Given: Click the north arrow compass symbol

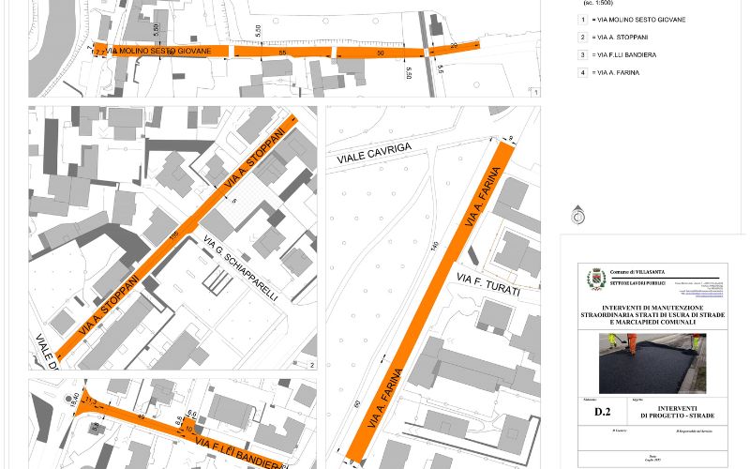Looking at the screenshot, I should point(578,217).
